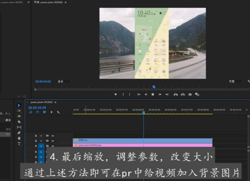Image resolution: width=250 pixels, height=181 pixels.
Task: Toggle lock on A1 track
Action: tap(36, 152)
